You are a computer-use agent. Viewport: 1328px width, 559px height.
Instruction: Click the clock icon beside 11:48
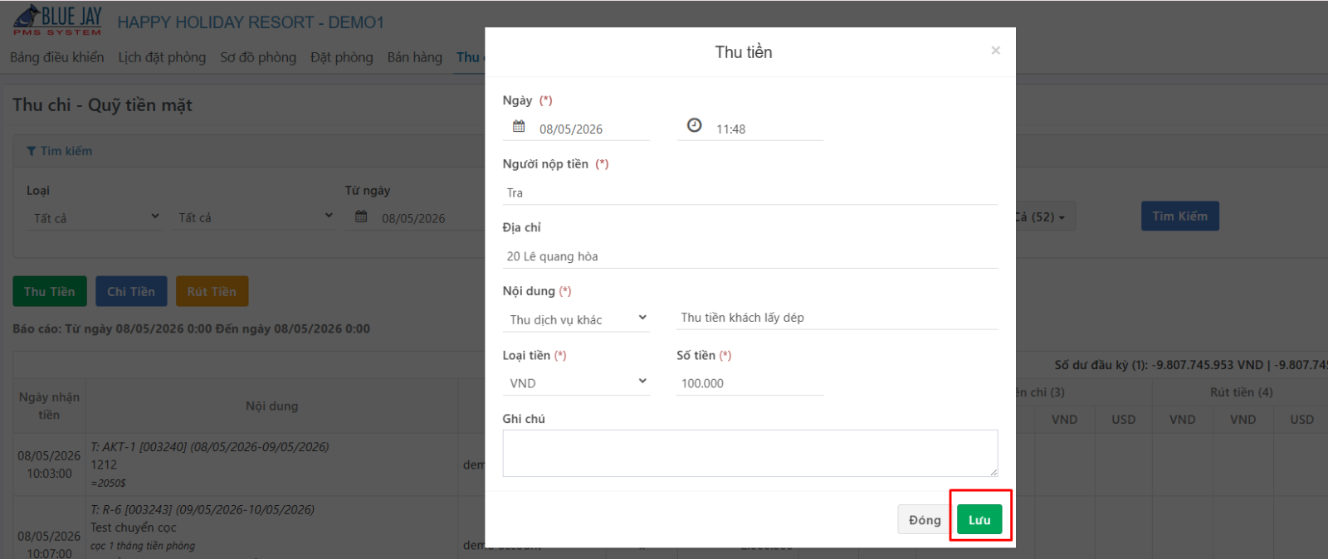695,125
